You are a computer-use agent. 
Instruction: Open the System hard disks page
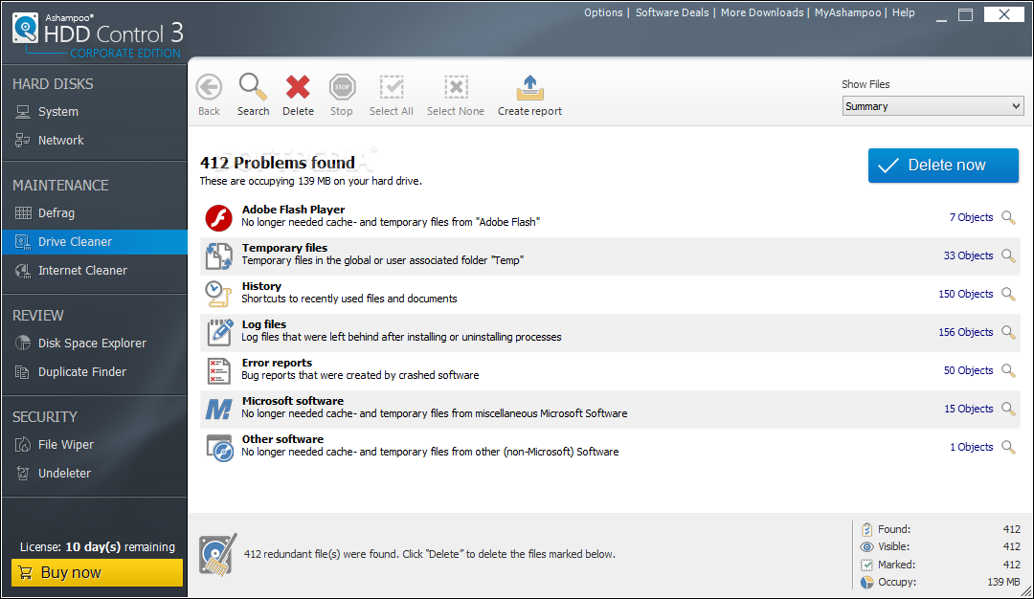pyautogui.click(x=94, y=112)
